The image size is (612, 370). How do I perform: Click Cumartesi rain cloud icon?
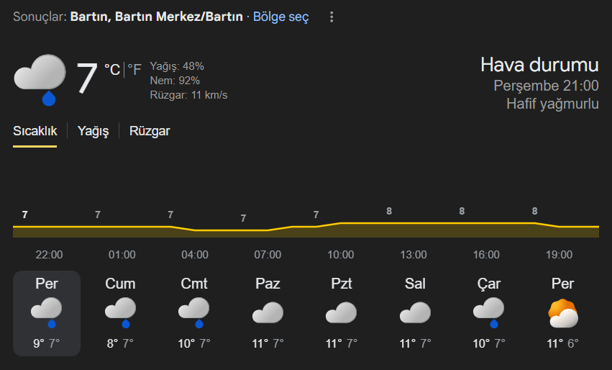194,312
